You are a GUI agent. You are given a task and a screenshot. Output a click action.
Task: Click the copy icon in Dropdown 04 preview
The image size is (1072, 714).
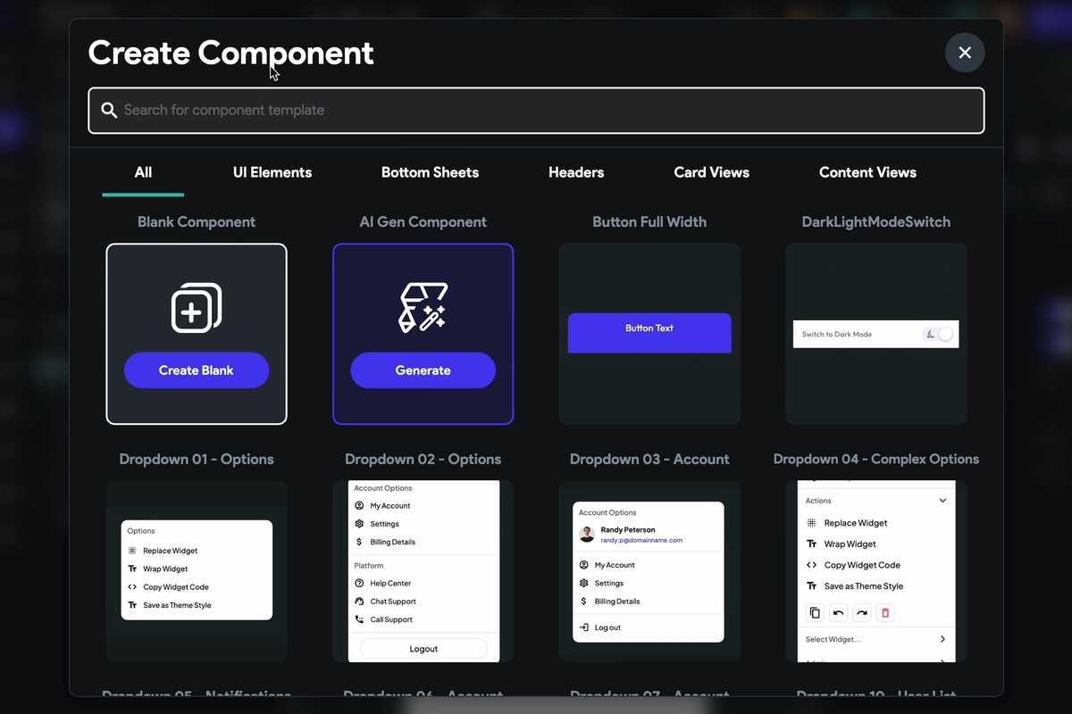pyautogui.click(x=815, y=613)
